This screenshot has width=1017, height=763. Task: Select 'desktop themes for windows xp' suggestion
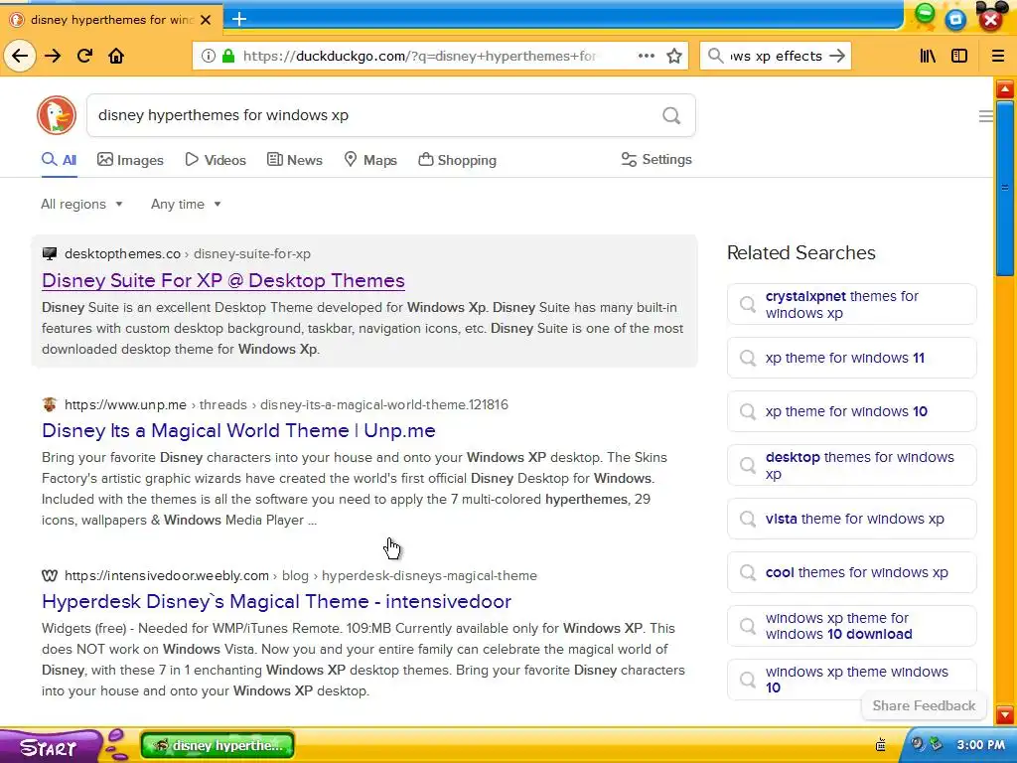pos(851,465)
